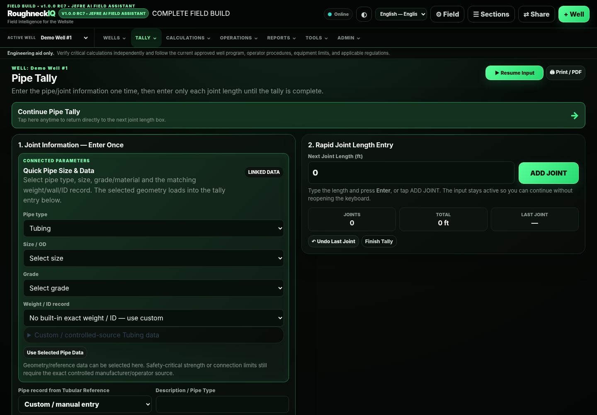The width and height of the screenshot is (597, 415).
Task: Open the Active Well dropdown
Action: click(64, 38)
